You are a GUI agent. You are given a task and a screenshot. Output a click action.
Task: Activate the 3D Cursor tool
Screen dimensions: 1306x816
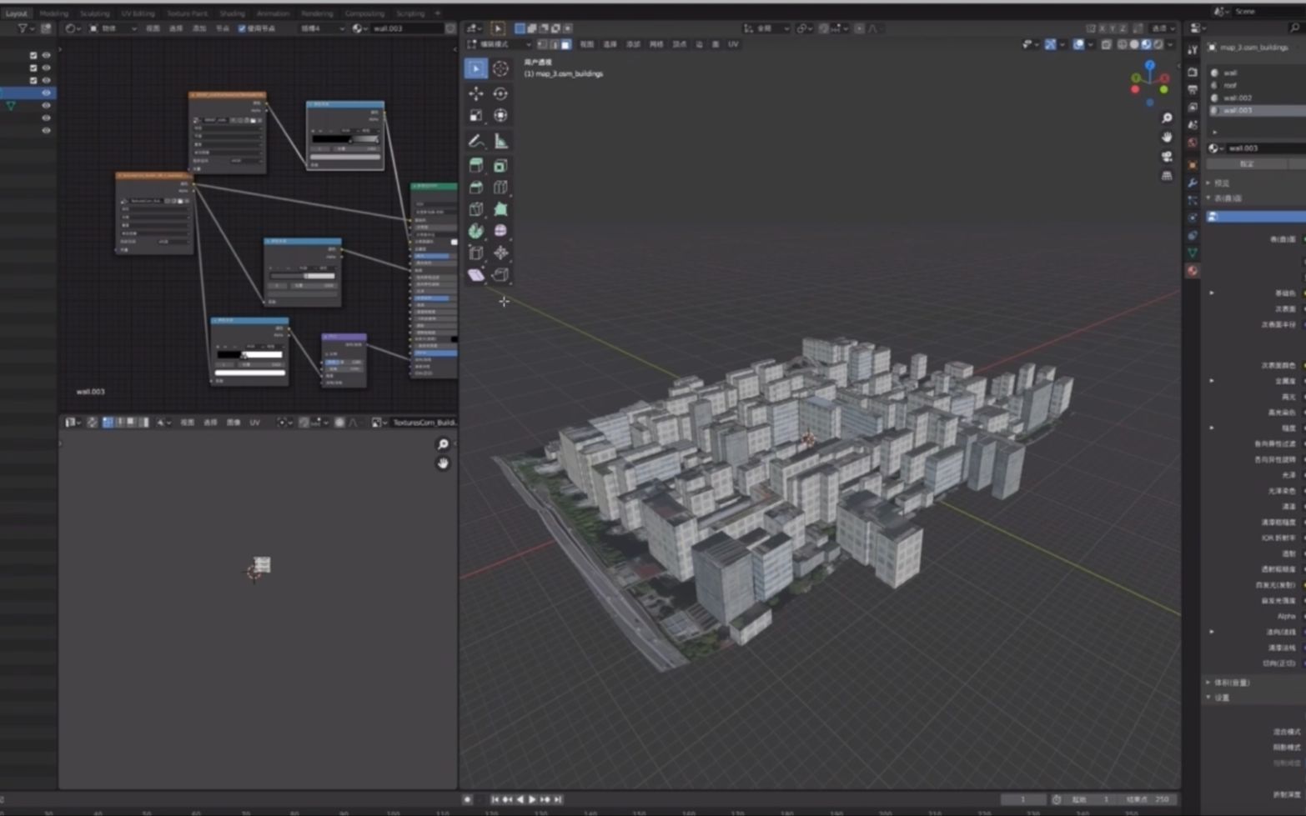pos(500,68)
